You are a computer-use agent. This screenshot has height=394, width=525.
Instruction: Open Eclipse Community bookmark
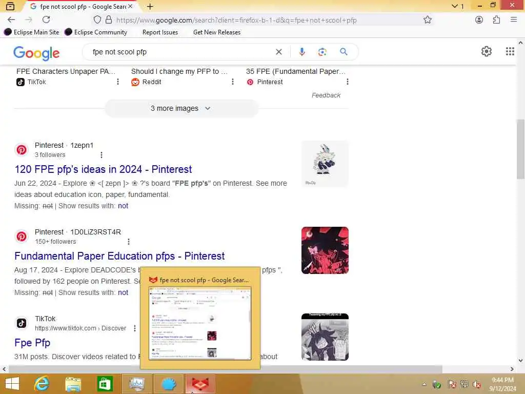pos(96,32)
